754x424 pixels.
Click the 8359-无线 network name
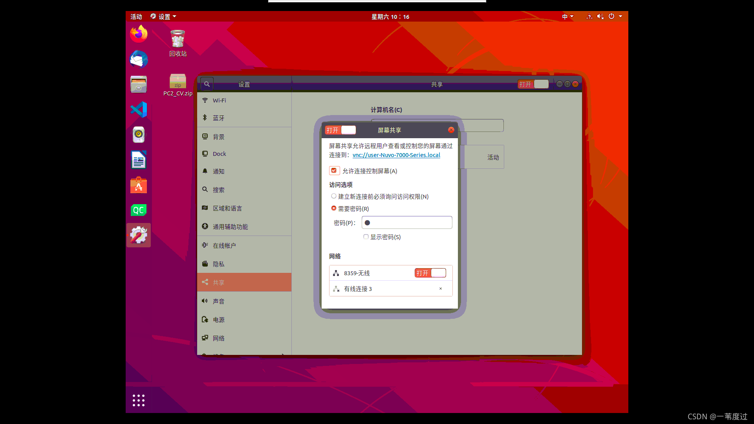pos(357,273)
